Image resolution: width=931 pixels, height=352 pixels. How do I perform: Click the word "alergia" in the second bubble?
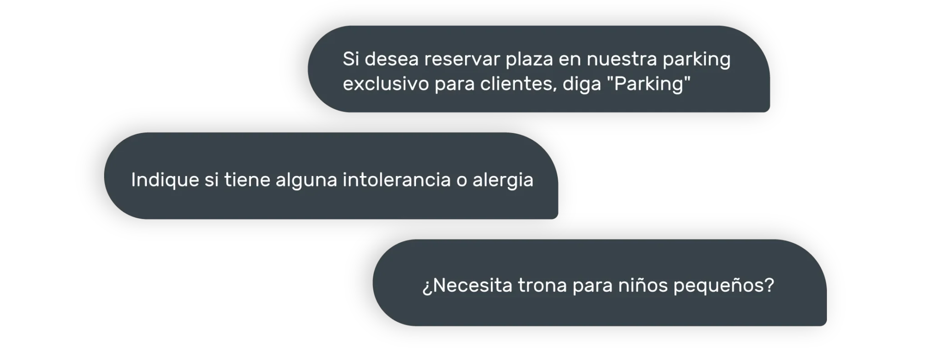point(503,180)
